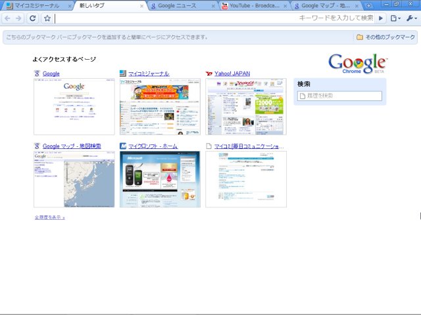Click the Go arrow beside address bar
The height and width of the screenshot is (315, 421).
pyautogui.click(x=381, y=18)
